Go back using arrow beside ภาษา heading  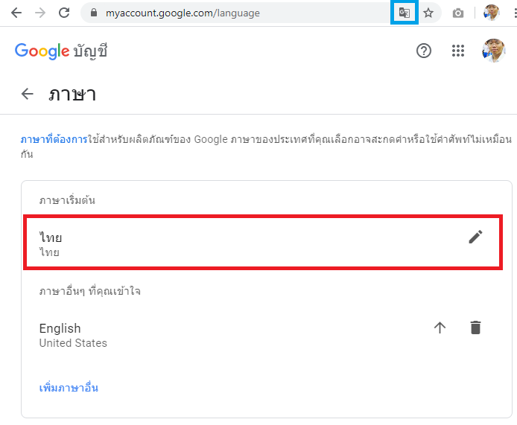tap(28, 94)
